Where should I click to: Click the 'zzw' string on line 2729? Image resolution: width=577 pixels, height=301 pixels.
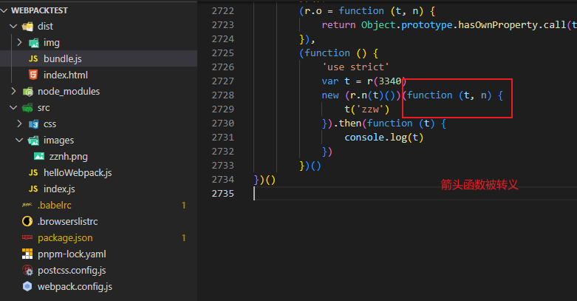pos(369,109)
